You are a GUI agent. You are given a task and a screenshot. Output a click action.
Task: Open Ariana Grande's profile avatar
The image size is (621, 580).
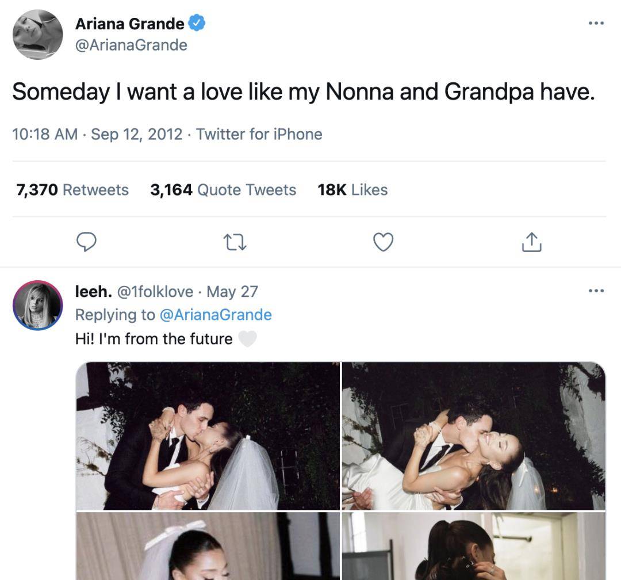tap(37, 35)
